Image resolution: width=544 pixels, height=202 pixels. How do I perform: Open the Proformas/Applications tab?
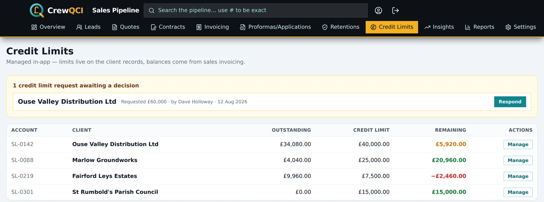275,27
